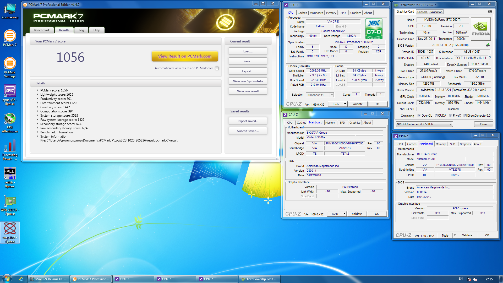Click the show desktop strip on taskbar
Viewport: 503px width, 283px height.
coord(501,279)
